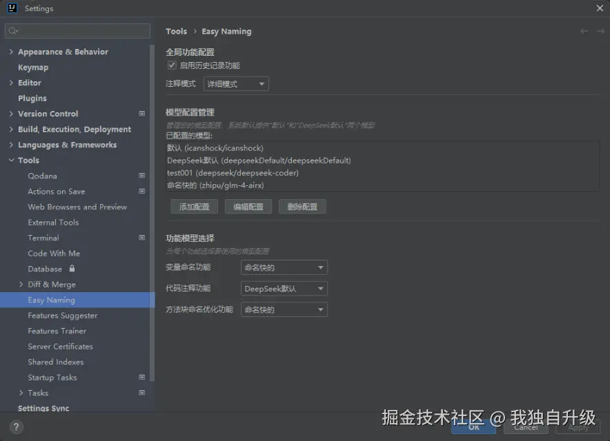Click the 添加配置 button
This screenshot has width=610, height=441.
coord(194,207)
